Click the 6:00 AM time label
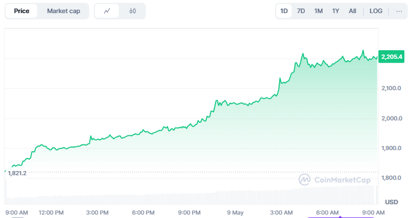Viewport: 410px width, 218px height. [328, 212]
